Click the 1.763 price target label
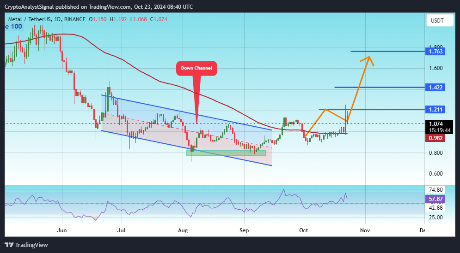460x253 pixels. coord(435,52)
